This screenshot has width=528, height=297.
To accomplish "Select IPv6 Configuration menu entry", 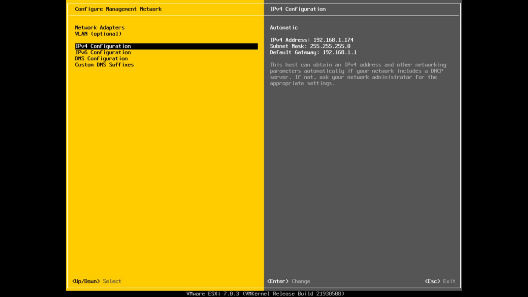I will [103, 52].
